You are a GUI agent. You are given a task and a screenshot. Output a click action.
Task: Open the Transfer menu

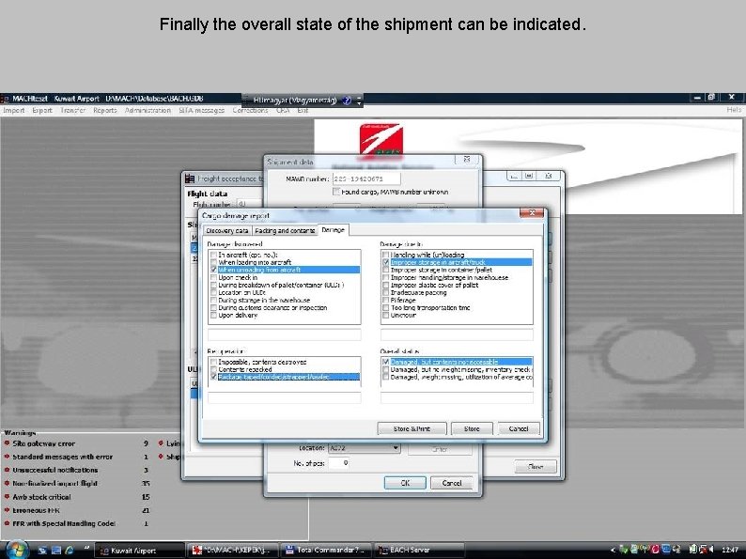point(72,110)
